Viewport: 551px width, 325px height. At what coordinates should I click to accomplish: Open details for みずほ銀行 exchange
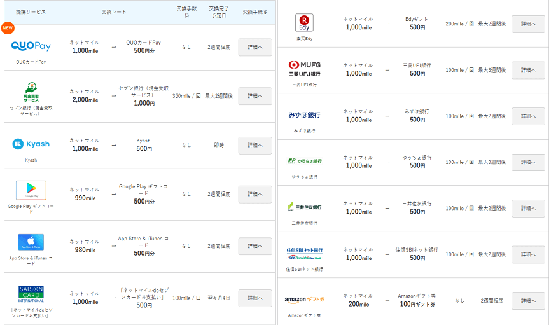(x=528, y=116)
